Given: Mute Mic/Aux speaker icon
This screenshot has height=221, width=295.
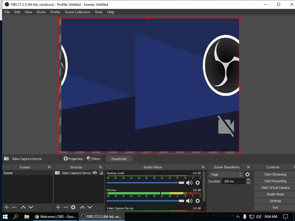Looking at the screenshot, I should (x=189, y=201).
